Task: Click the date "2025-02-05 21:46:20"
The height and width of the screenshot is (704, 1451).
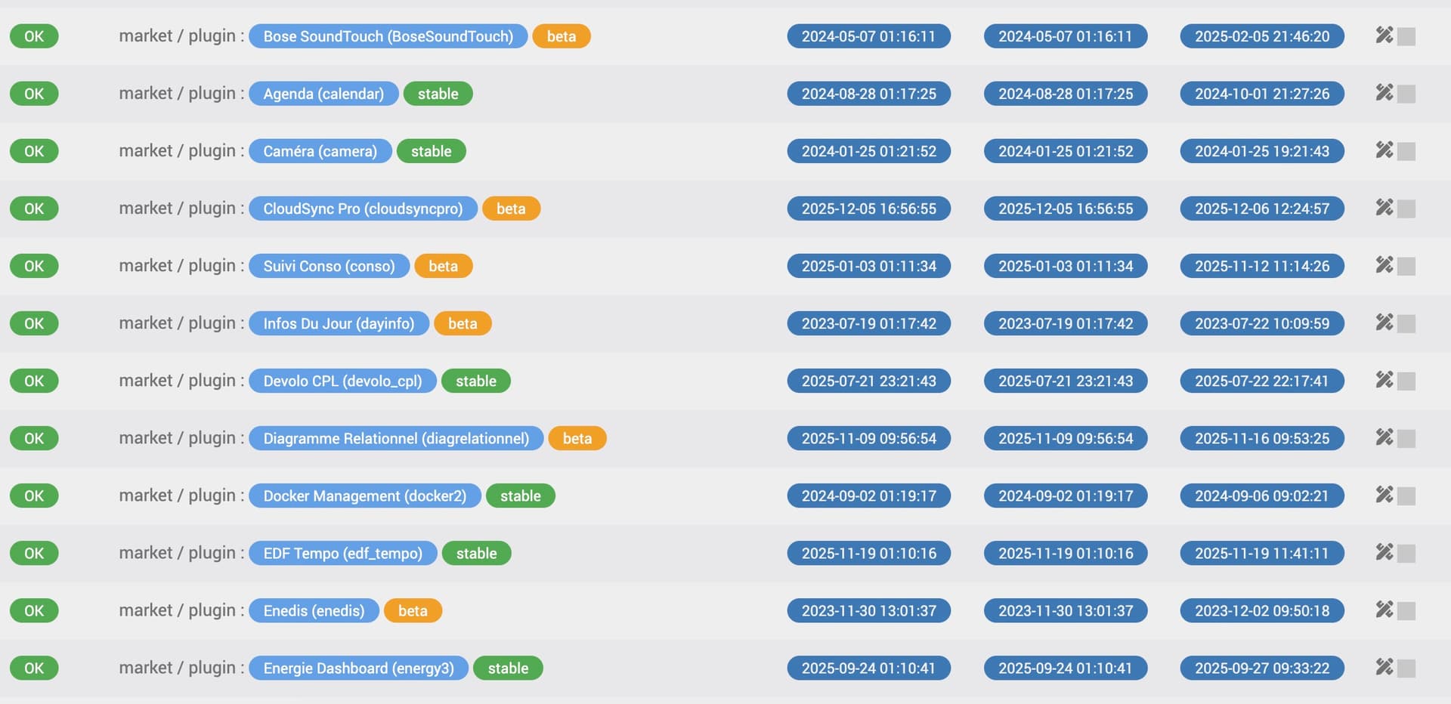Action: [x=1262, y=36]
